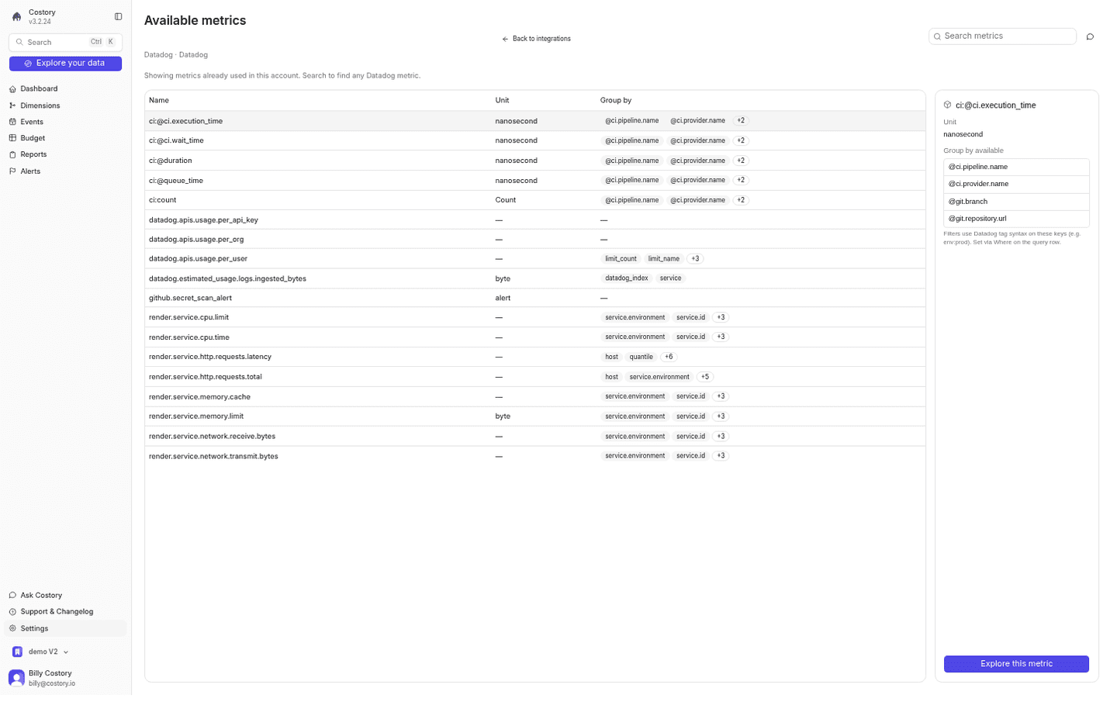Click the datadog_index tag chip
The height and width of the screenshot is (712, 1117).
[x=627, y=278]
